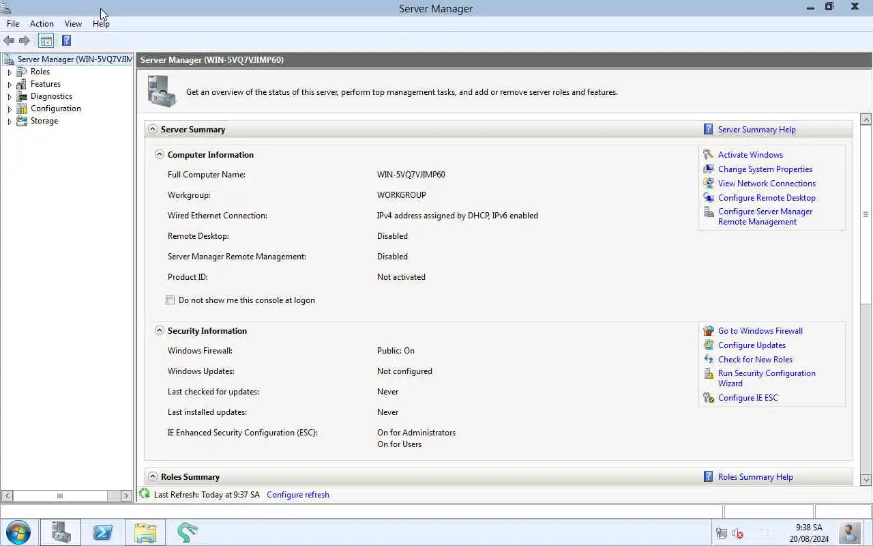
Task: Select the Server Manager root tree item text
Action: (75, 59)
